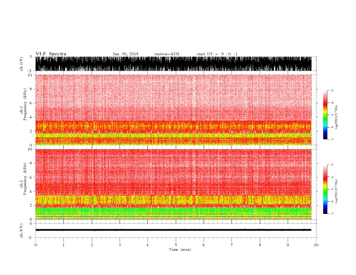
Task: Click the "5" tick on the time axis
Action: (176, 245)
